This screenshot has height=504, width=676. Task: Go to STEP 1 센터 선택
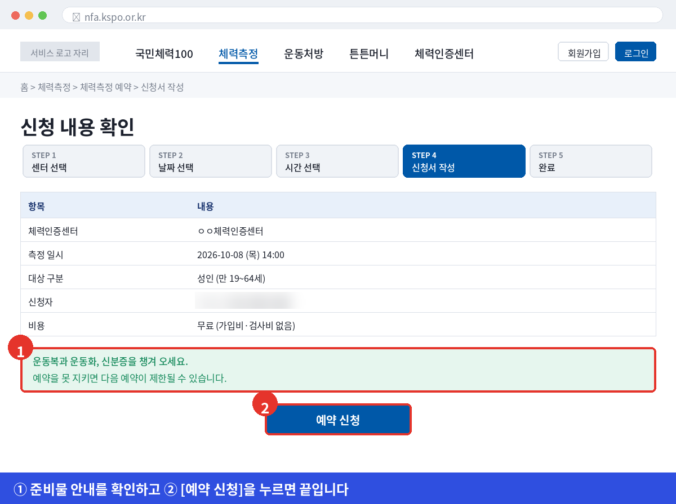(x=84, y=161)
